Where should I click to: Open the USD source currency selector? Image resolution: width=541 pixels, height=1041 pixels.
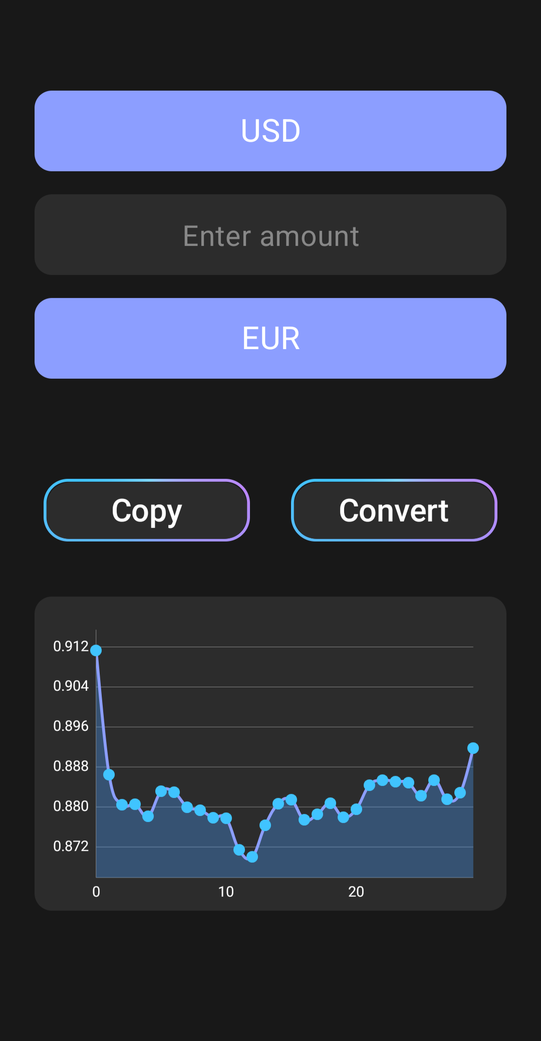coord(270,131)
